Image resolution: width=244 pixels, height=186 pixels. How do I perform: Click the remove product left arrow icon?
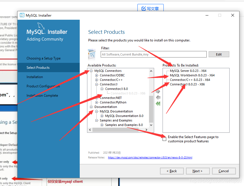point(158,98)
